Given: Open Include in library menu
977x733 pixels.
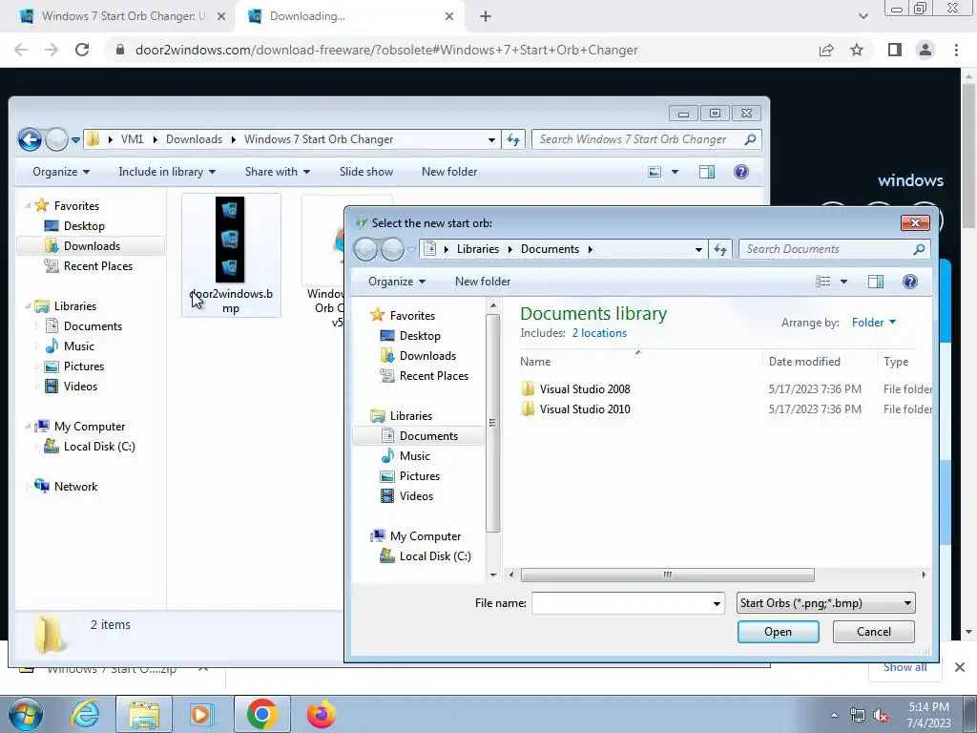Looking at the screenshot, I should click(167, 172).
